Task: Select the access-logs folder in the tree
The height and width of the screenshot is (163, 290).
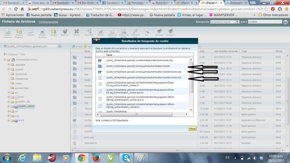Action: coord(21,88)
